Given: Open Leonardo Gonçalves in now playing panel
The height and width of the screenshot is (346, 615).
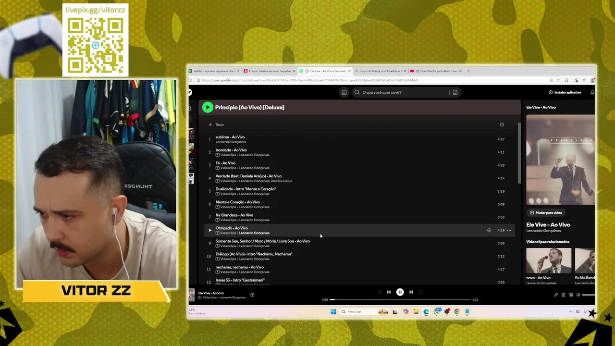Looking at the screenshot, I should pyautogui.click(x=543, y=231).
